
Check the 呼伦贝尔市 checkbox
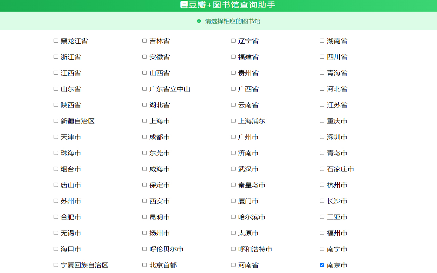(144, 249)
